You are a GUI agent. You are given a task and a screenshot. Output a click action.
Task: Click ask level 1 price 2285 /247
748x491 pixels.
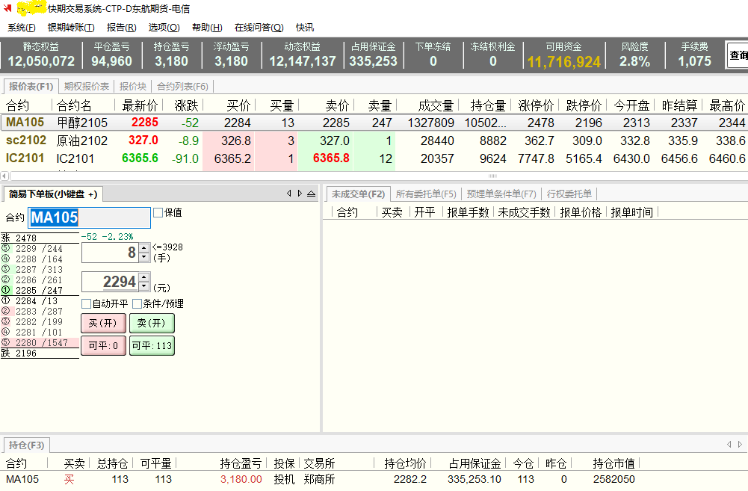(40, 290)
